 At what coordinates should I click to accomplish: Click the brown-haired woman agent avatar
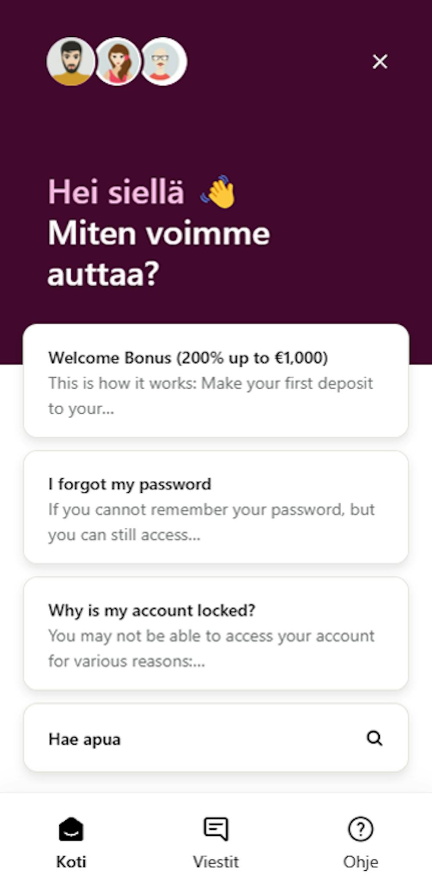[118, 61]
